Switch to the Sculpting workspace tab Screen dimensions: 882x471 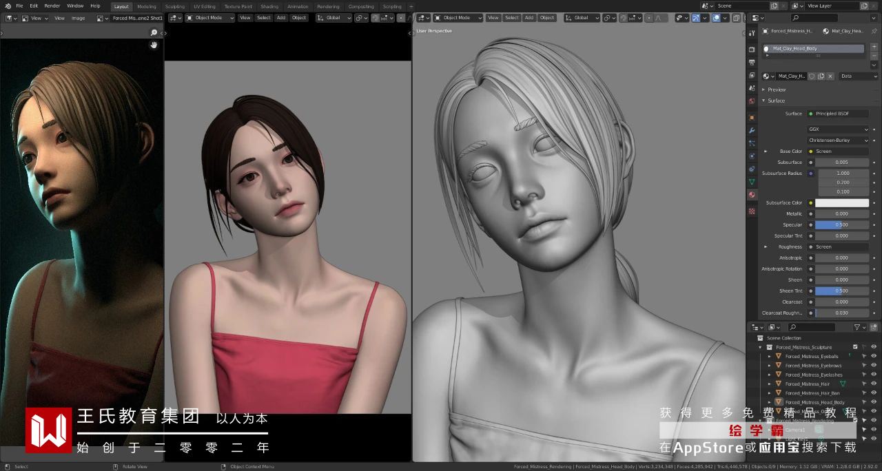pyautogui.click(x=174, y=6)
